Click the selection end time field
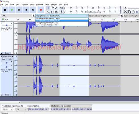 pos(82,109)
